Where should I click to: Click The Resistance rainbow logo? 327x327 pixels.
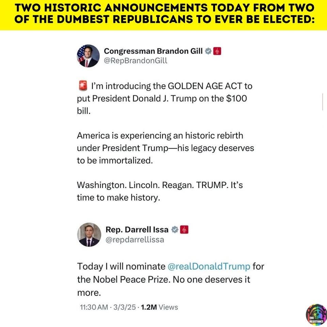(316, 315)
